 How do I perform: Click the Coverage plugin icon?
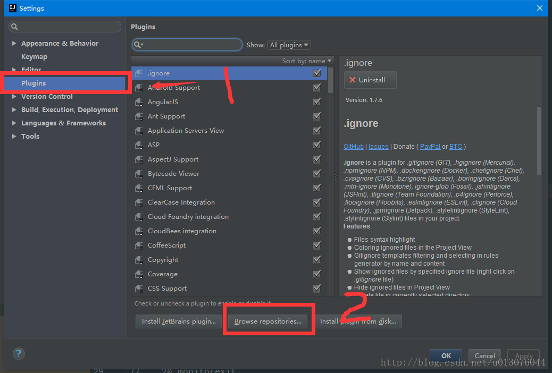click(x=139, y=274)
